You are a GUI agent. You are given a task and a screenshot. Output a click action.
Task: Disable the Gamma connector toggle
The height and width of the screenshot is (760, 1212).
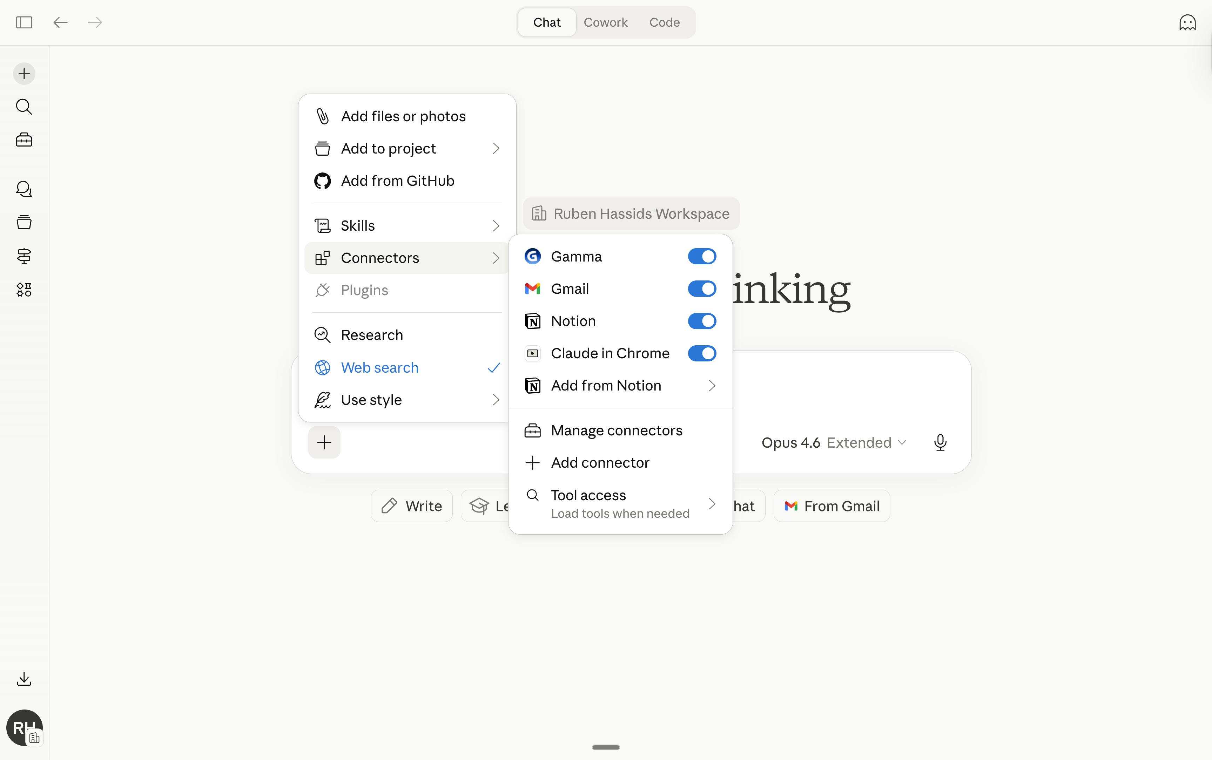pos(702,256)
